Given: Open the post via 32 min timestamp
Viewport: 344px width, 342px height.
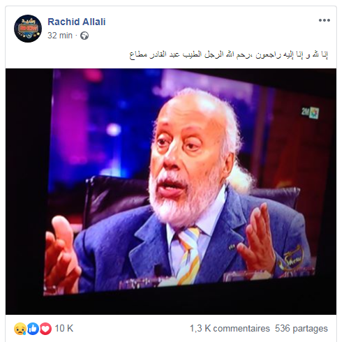Looking at the screenshot, I should point(60,36).
